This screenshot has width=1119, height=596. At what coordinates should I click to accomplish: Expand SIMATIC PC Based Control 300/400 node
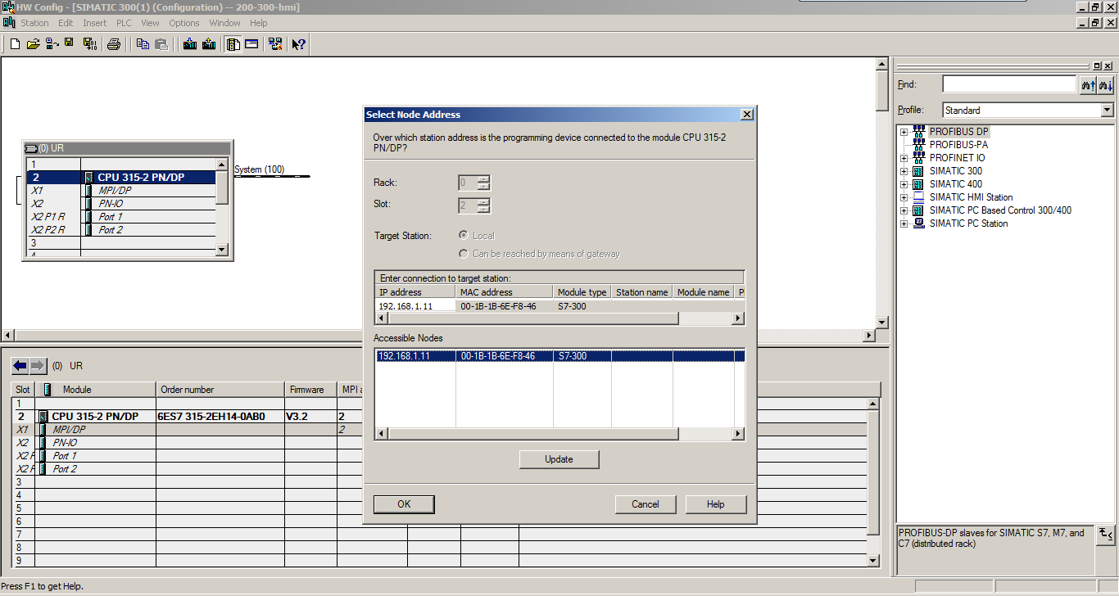904,210
